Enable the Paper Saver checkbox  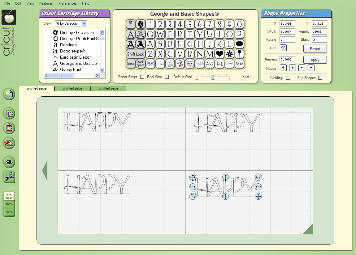142,77
